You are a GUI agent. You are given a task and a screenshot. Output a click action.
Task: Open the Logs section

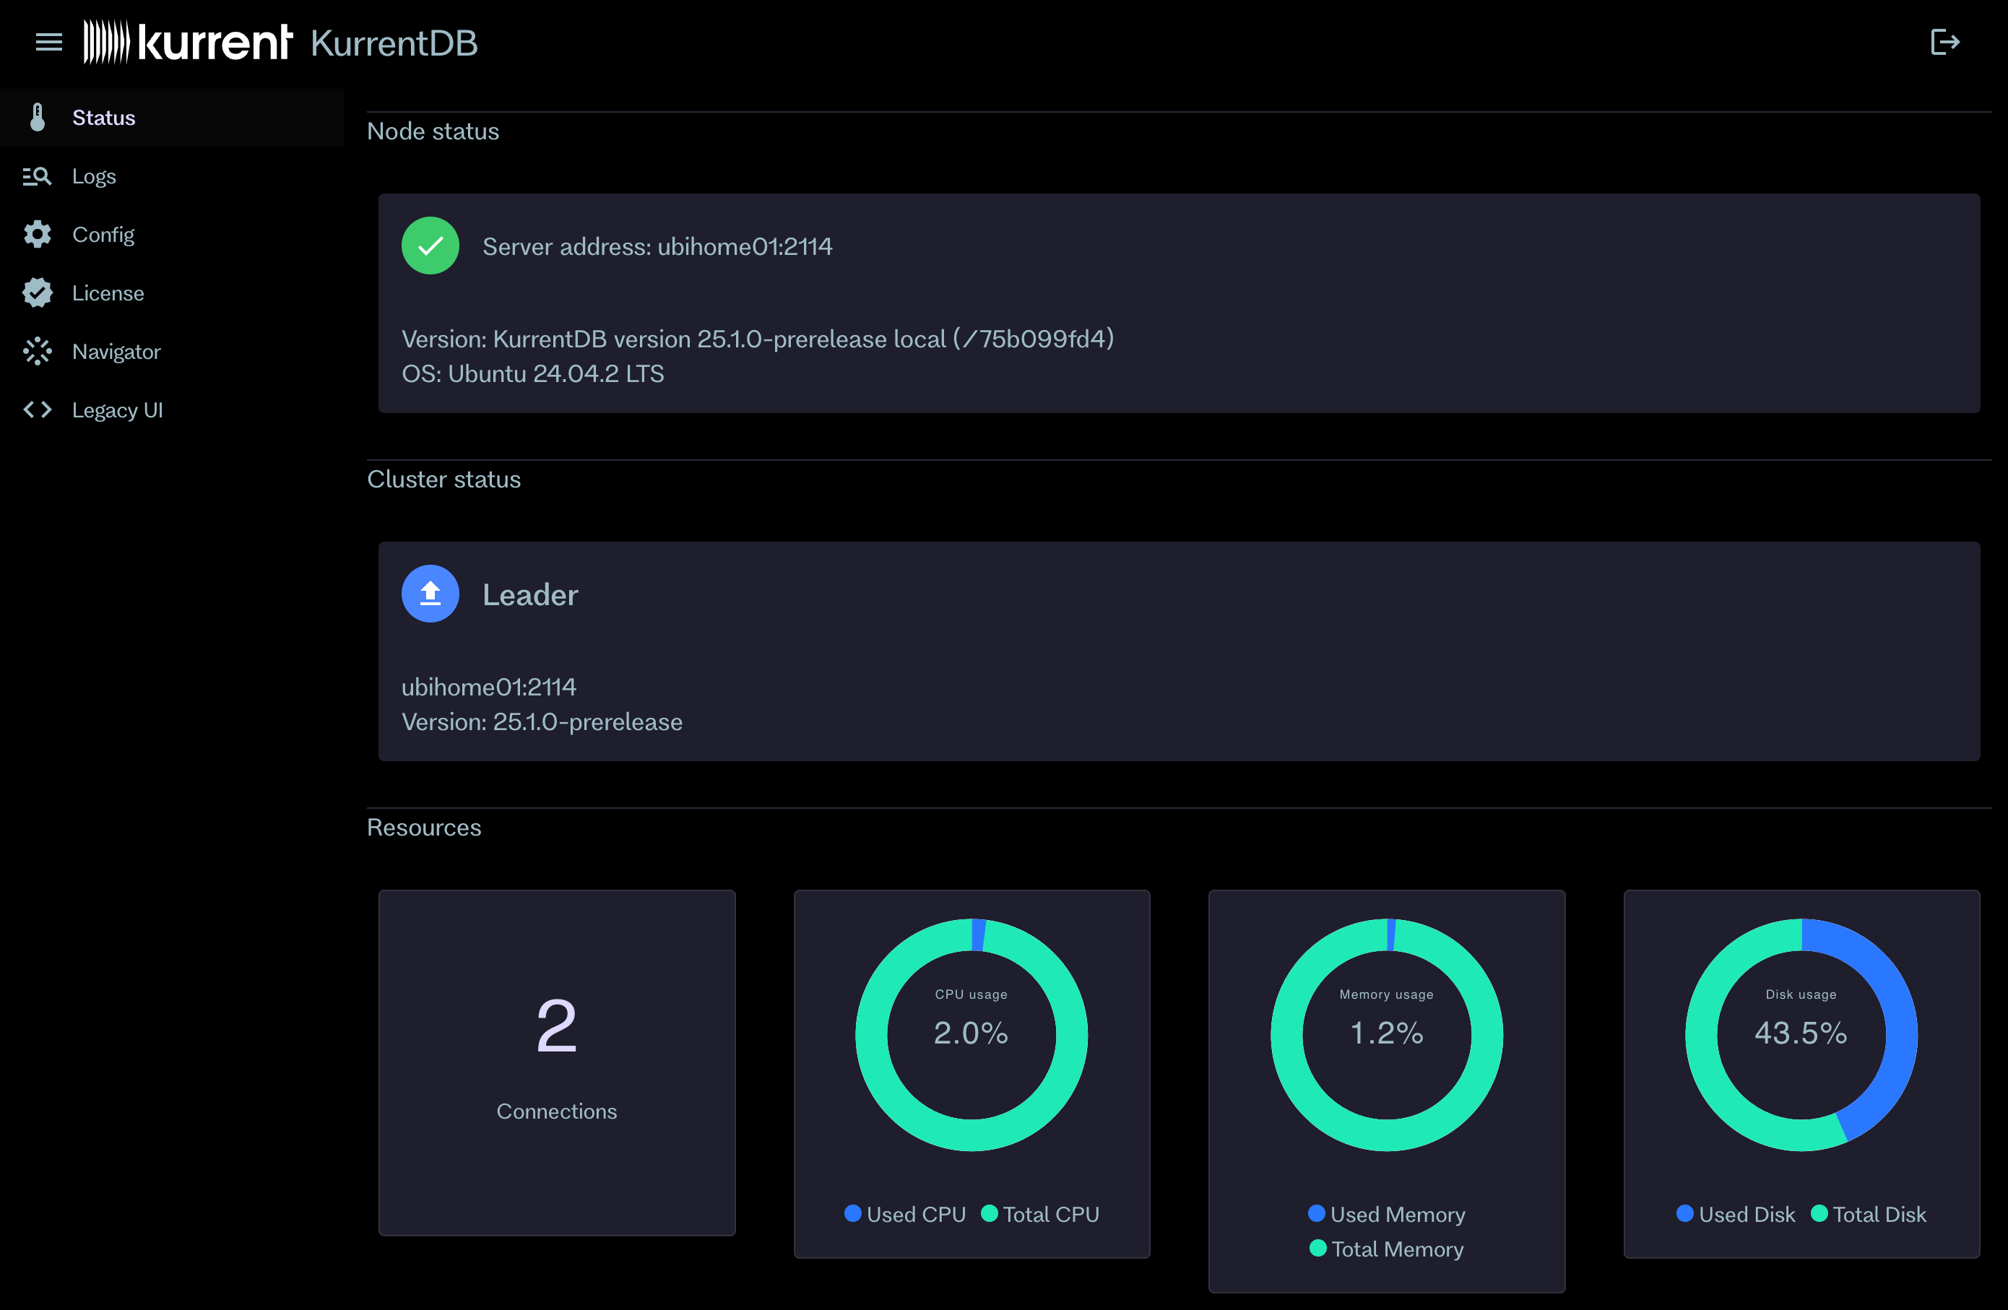click(94, 175)
